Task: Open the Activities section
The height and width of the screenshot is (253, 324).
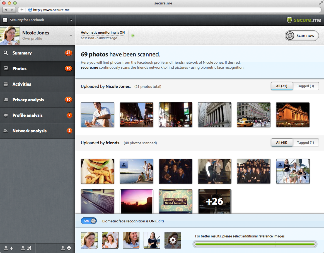Action: coord(38,84)
